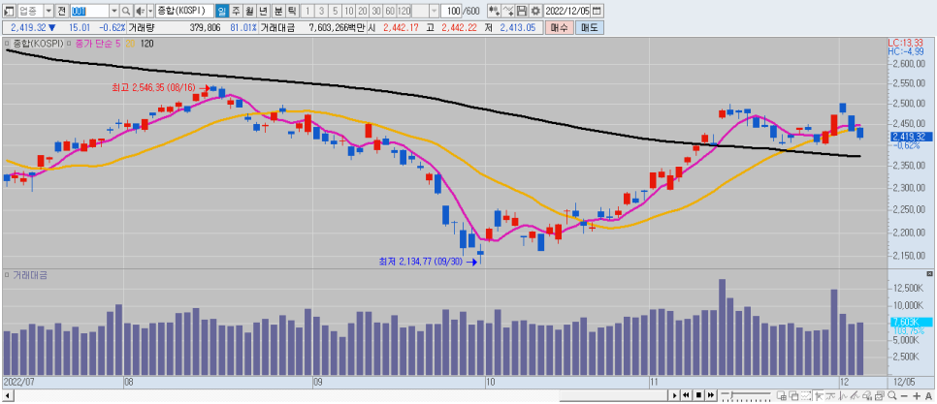Select the 일 daily chart period
Viewport: 937px width, 404px height.
[222, 11]
